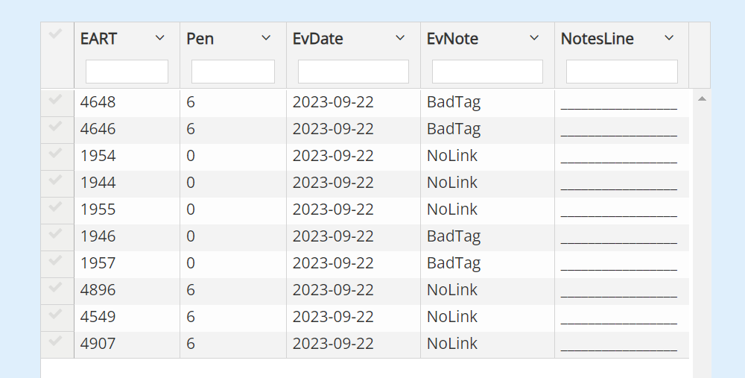This screenshot has width=745, height=378.
Task: Click the EvDate column header label
Action: coord(318,39)
